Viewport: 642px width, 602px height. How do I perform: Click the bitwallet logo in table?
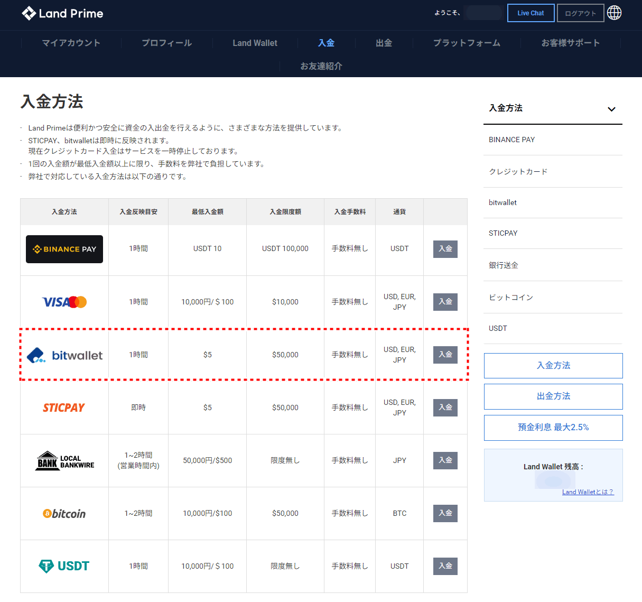click(x=64, y=355)
